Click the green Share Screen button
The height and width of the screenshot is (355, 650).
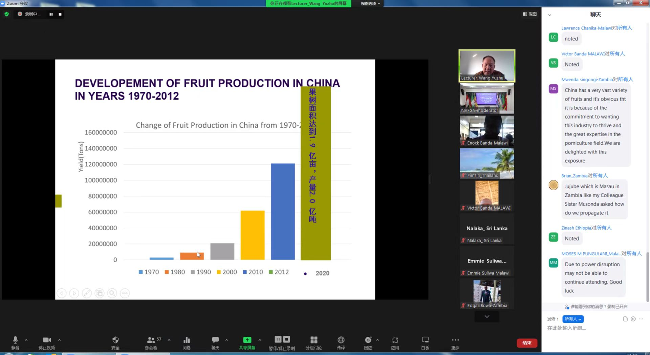coord(247,342)
